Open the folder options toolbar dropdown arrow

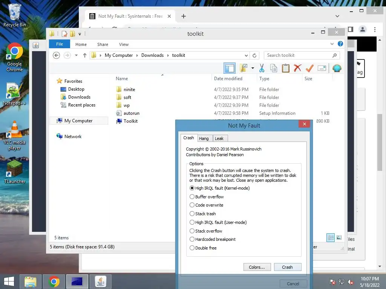pyautogui.click(x=253, y=68)
